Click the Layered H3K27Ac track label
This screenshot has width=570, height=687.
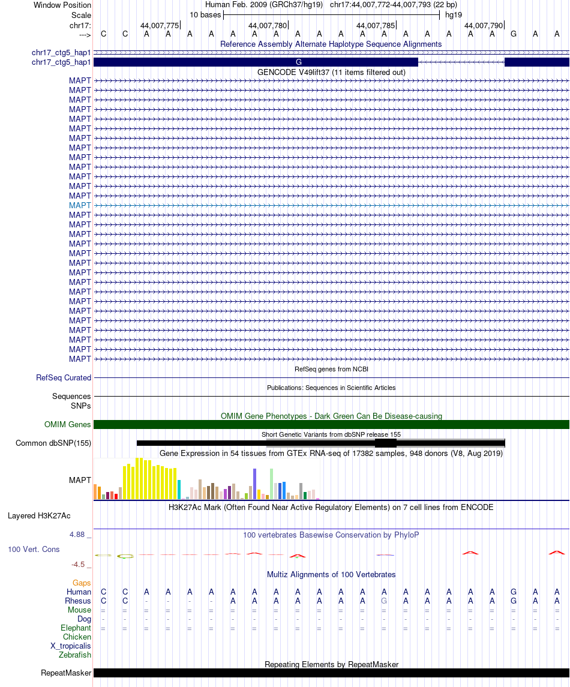pos(39,516)
